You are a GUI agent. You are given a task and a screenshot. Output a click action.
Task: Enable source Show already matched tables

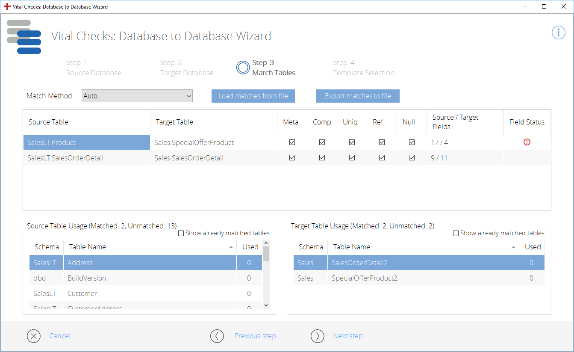coord(181,234)
